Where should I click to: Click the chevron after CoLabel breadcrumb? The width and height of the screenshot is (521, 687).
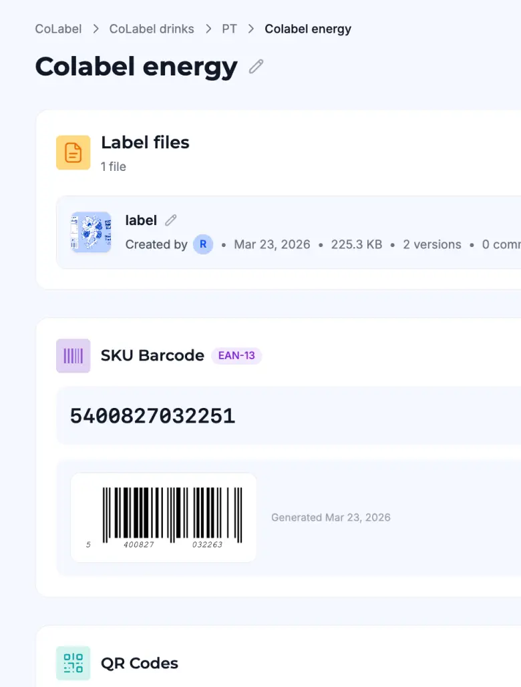point(96,29)
